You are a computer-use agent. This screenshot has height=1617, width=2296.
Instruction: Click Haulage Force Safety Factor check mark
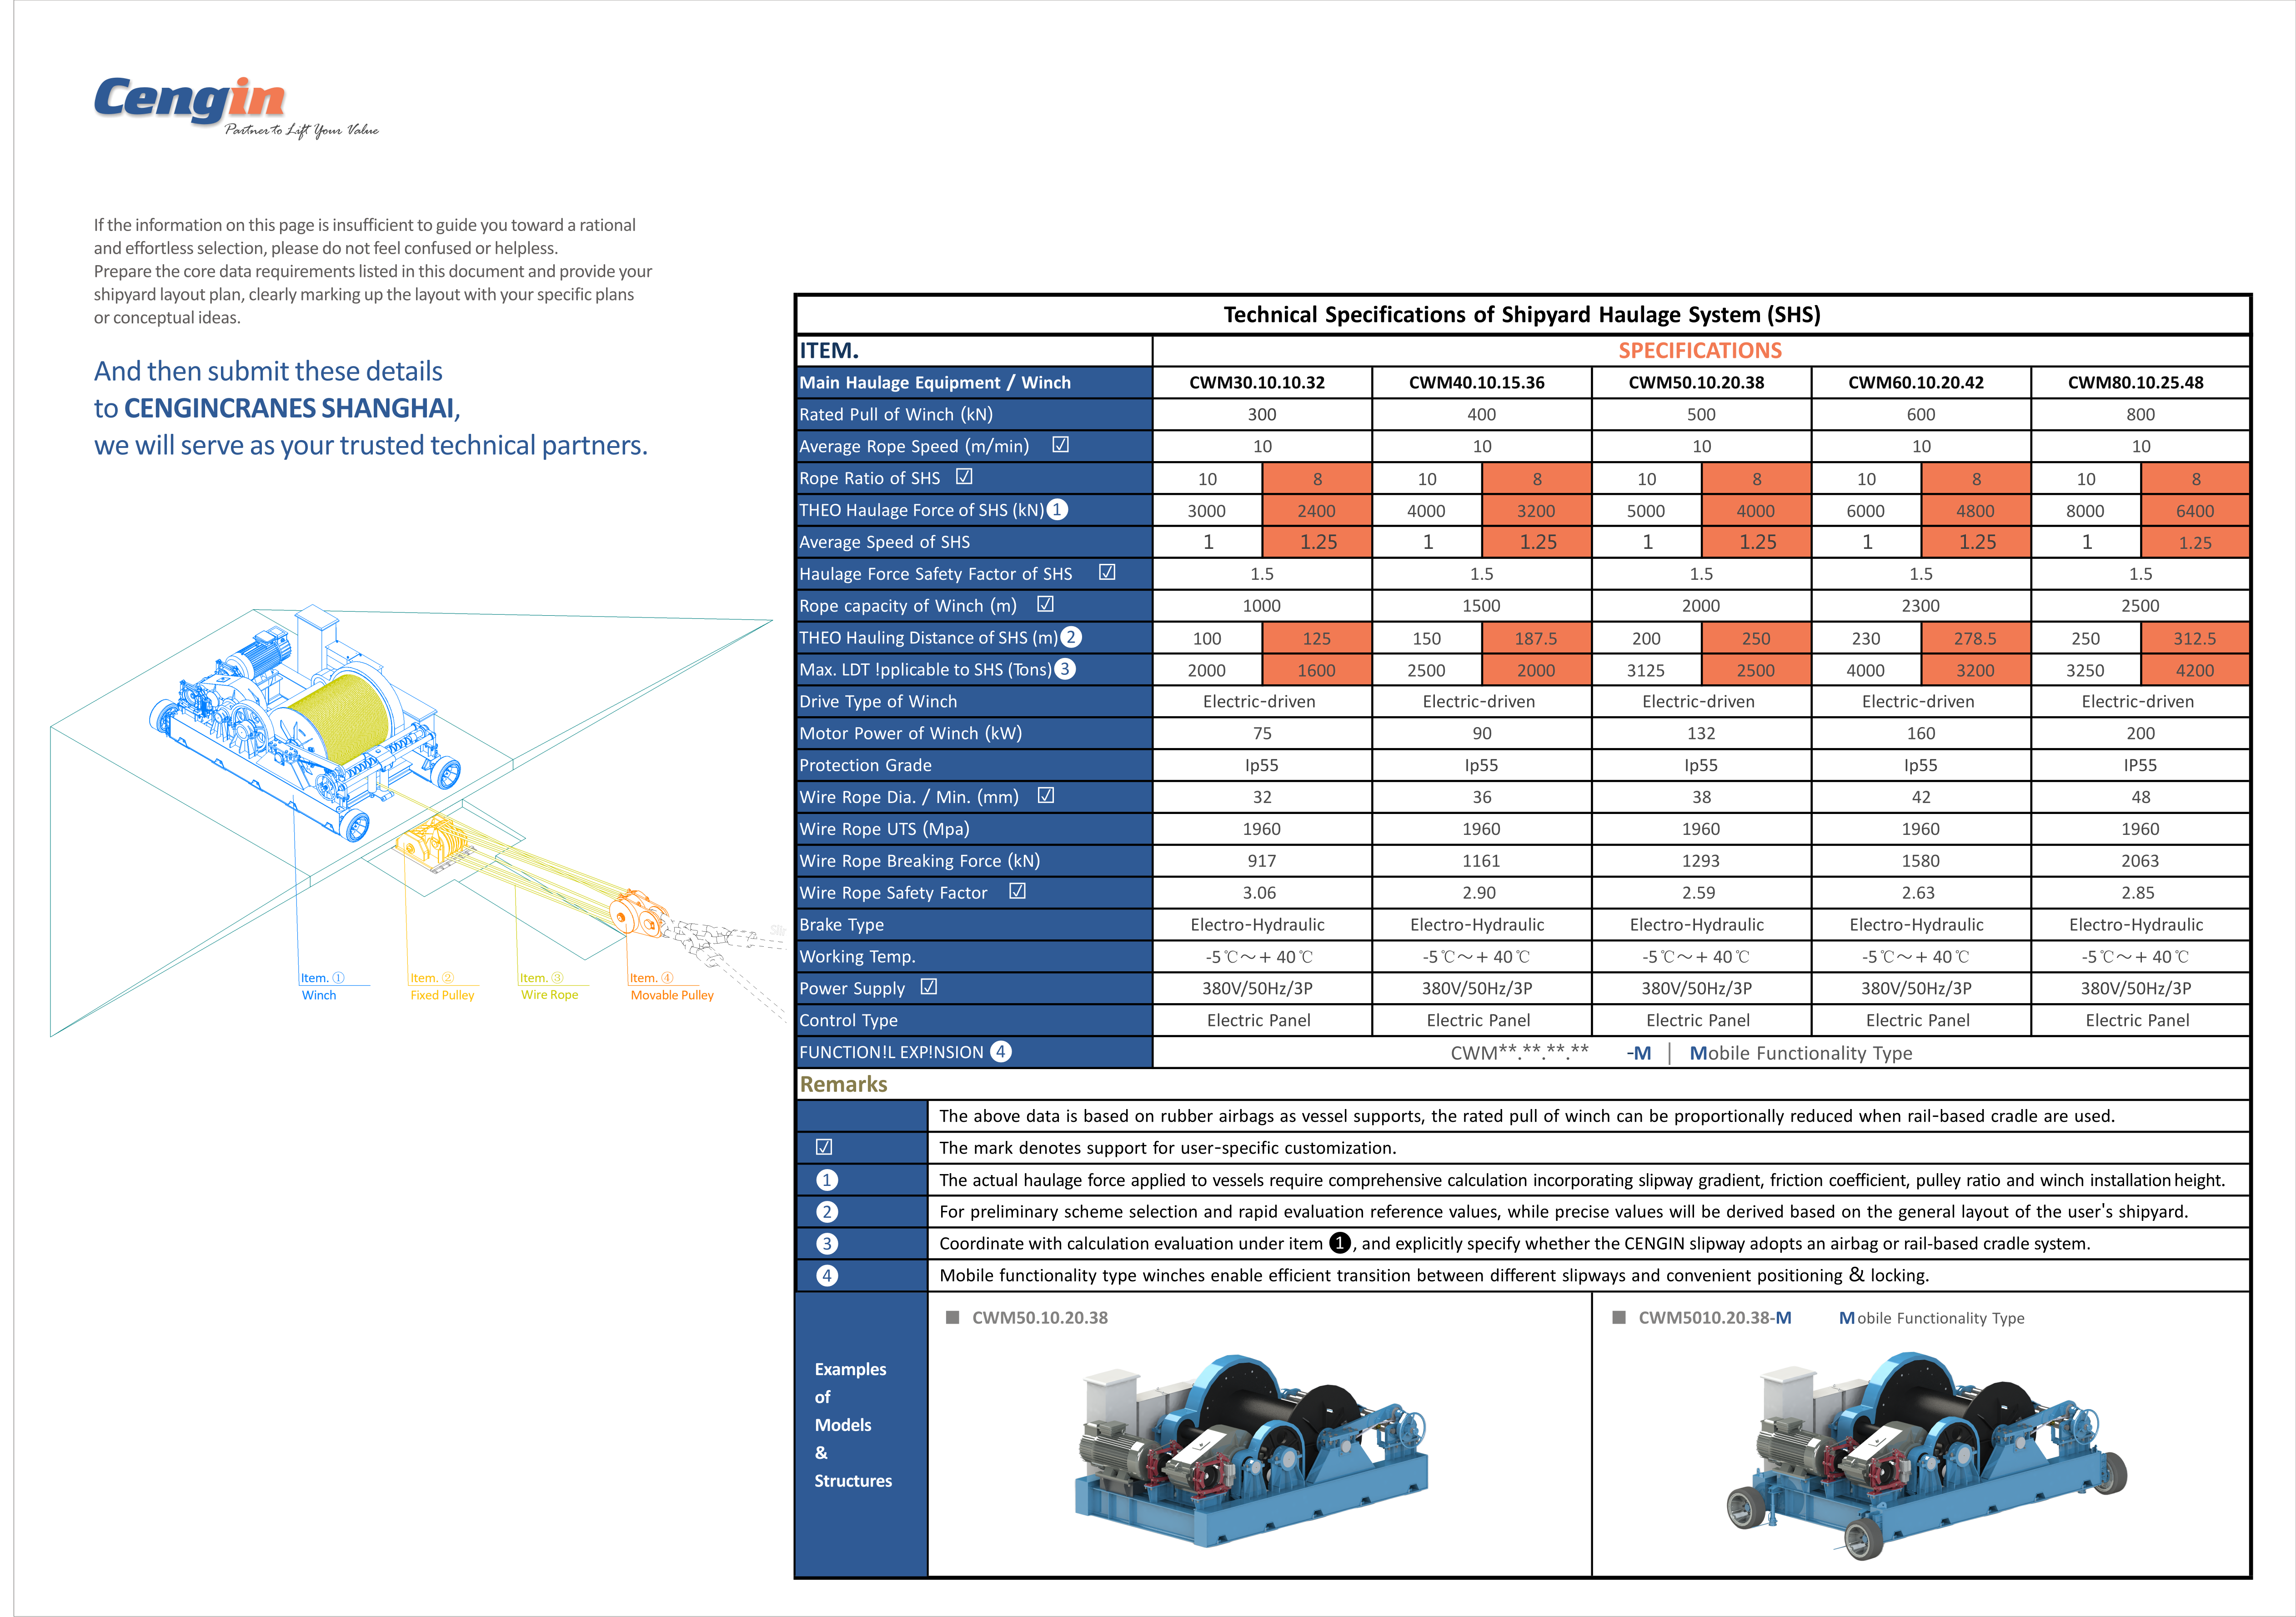point(1107,572)
